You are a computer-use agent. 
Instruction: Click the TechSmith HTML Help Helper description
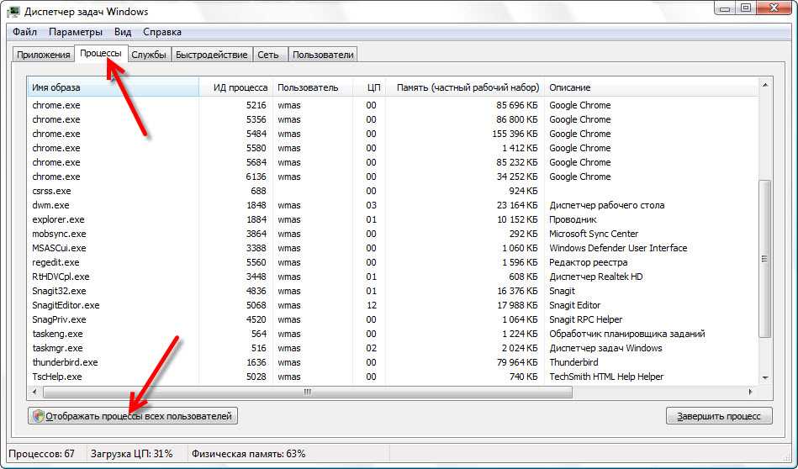click(x=606, y=377)
